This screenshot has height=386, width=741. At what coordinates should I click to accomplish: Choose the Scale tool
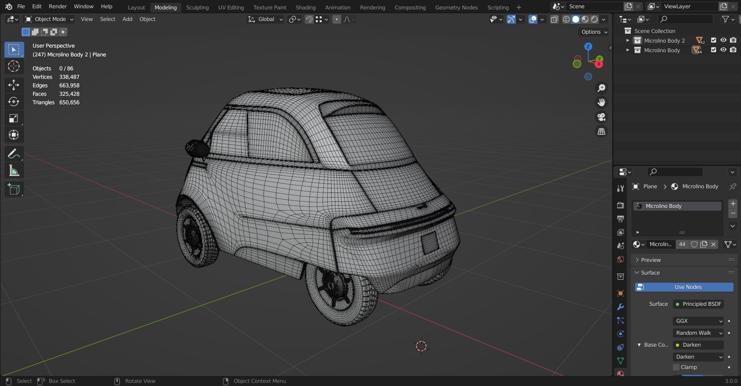click(14, 118)
